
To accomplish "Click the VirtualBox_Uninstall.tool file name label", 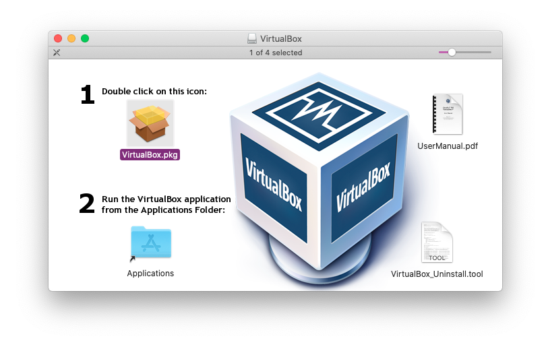I will point(437,274).
